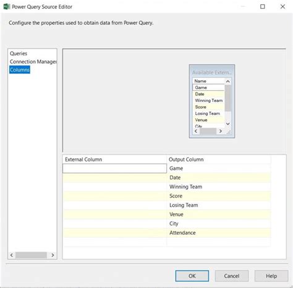This screenshot has width=293, height=288.
Task: Select the Columns page
Action: [x=20, y=70]
